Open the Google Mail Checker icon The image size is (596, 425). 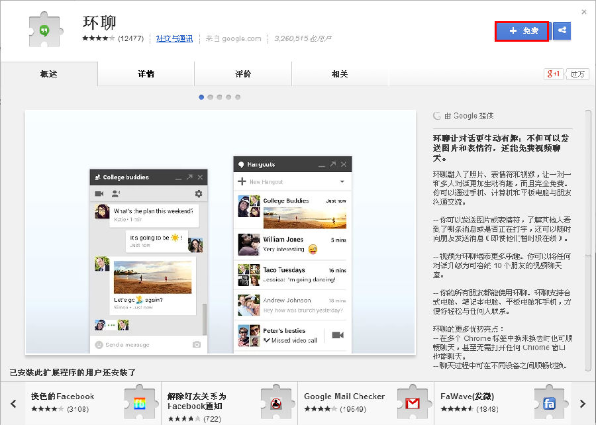413,403
